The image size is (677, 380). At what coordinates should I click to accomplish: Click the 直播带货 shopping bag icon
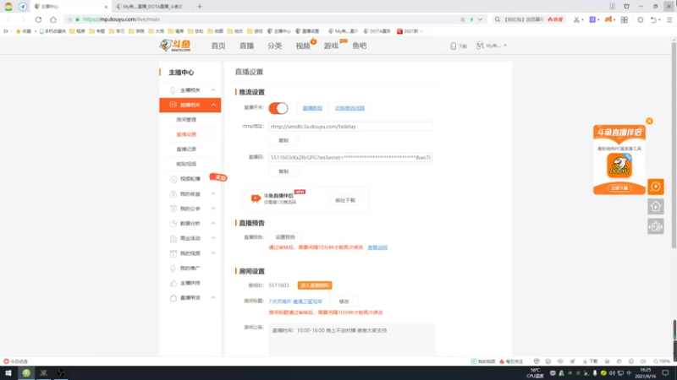(173, 298)
